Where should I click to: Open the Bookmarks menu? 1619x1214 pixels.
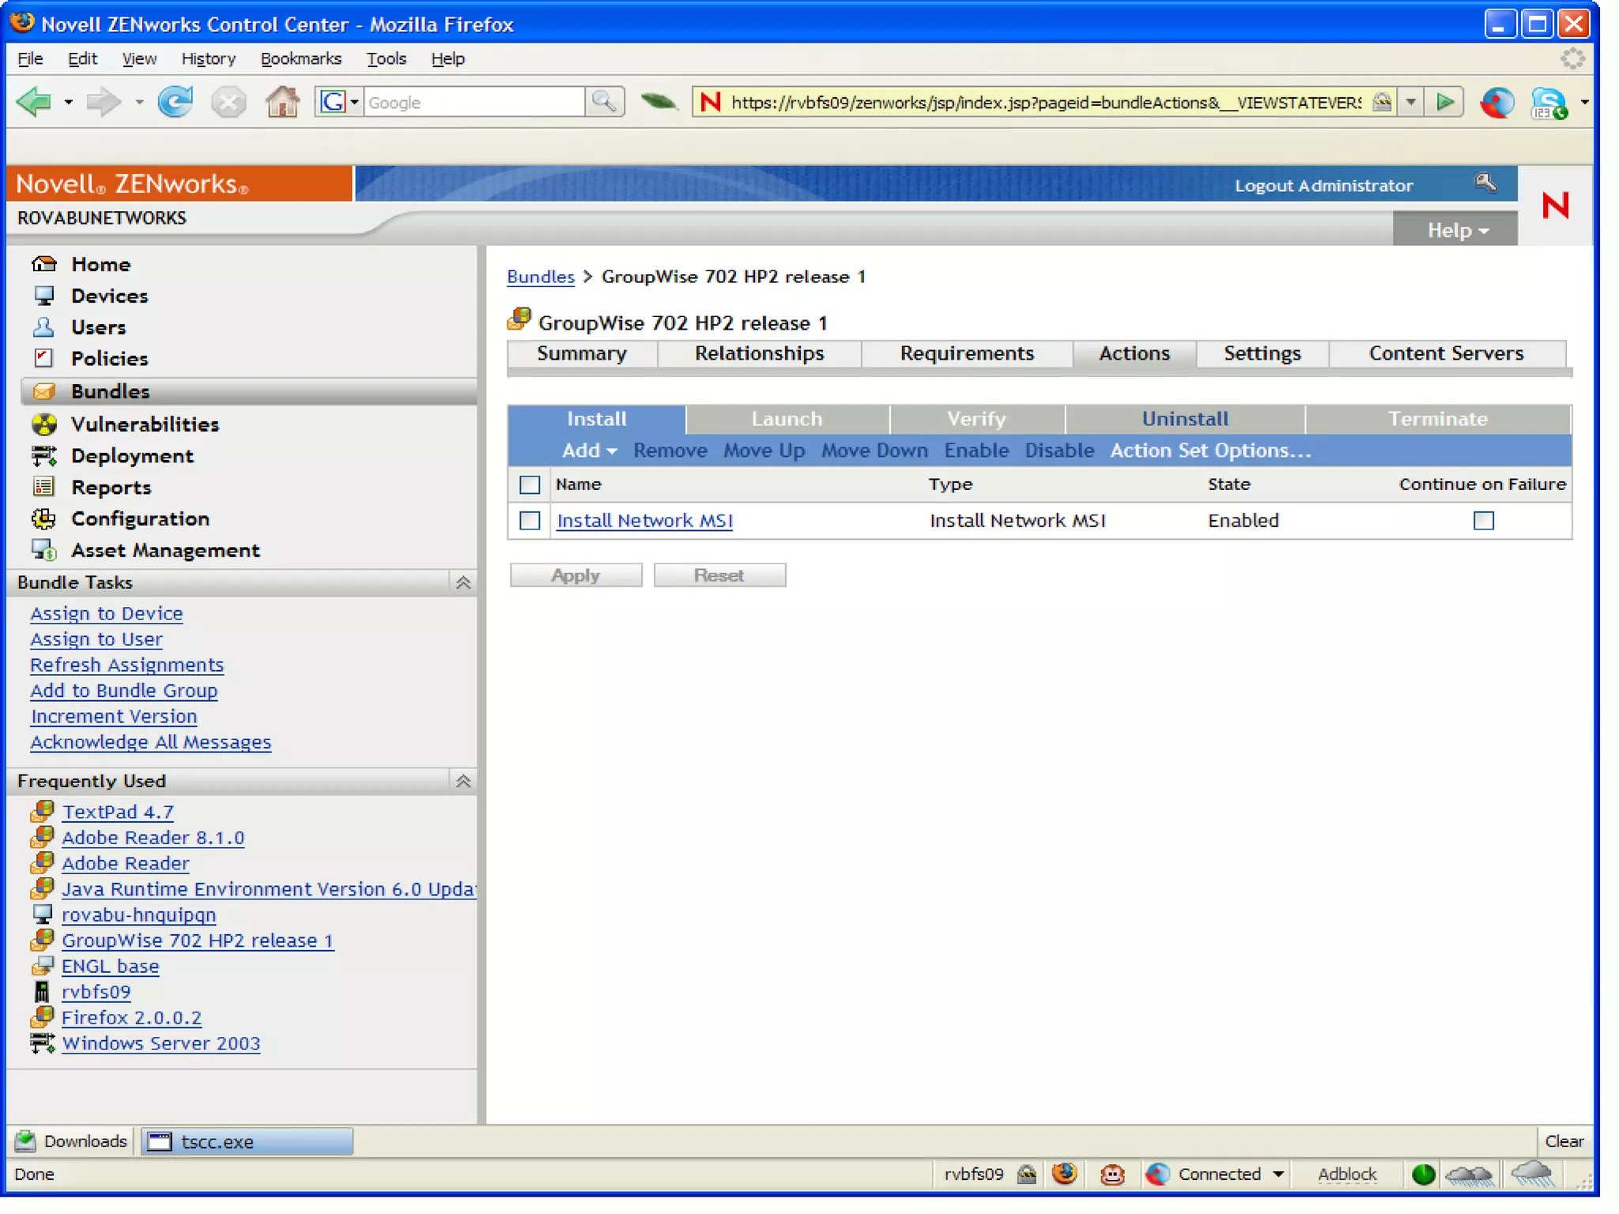click(x=300, y=58)
